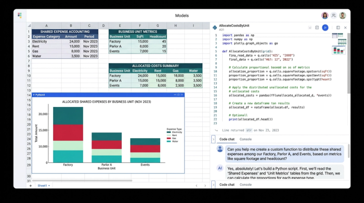364x203 pixels.
Task: Click the collapse icon left of snippet icon
Action: pos(310,28)
